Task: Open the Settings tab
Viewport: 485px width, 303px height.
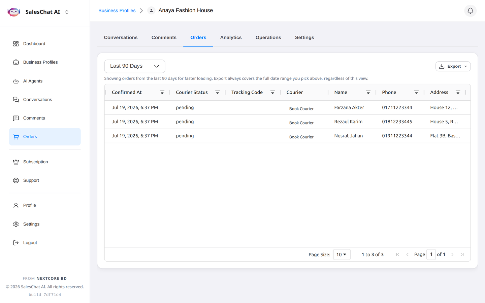Action: point(304,38)
